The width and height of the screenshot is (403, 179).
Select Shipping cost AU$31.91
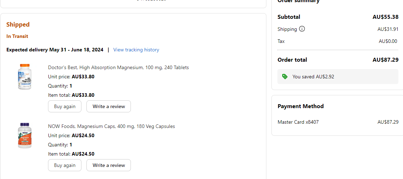click(388, 29)
